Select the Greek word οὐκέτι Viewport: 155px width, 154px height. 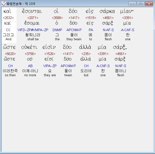[x=29, y=47]
